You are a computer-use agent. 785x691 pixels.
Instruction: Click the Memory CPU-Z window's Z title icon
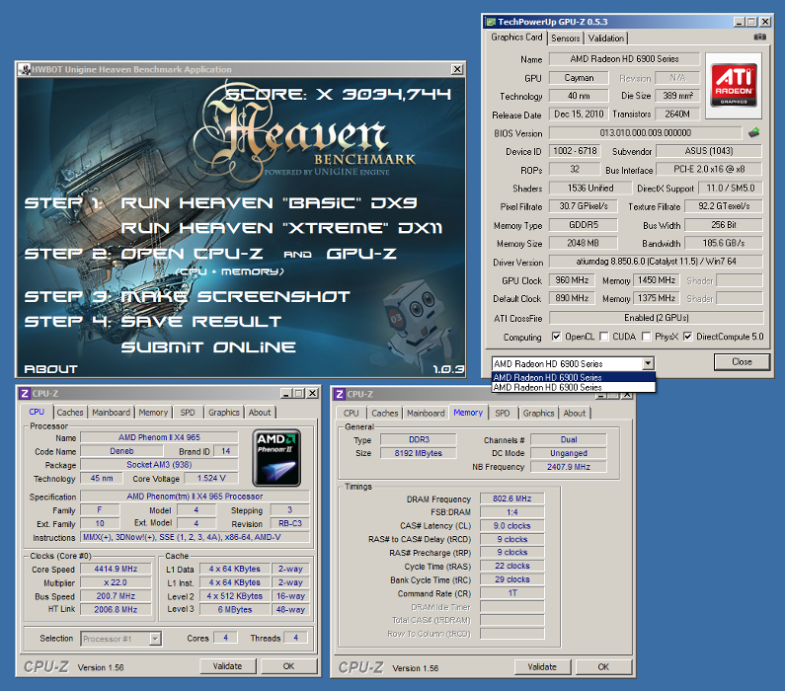click(x=340, y=394)
